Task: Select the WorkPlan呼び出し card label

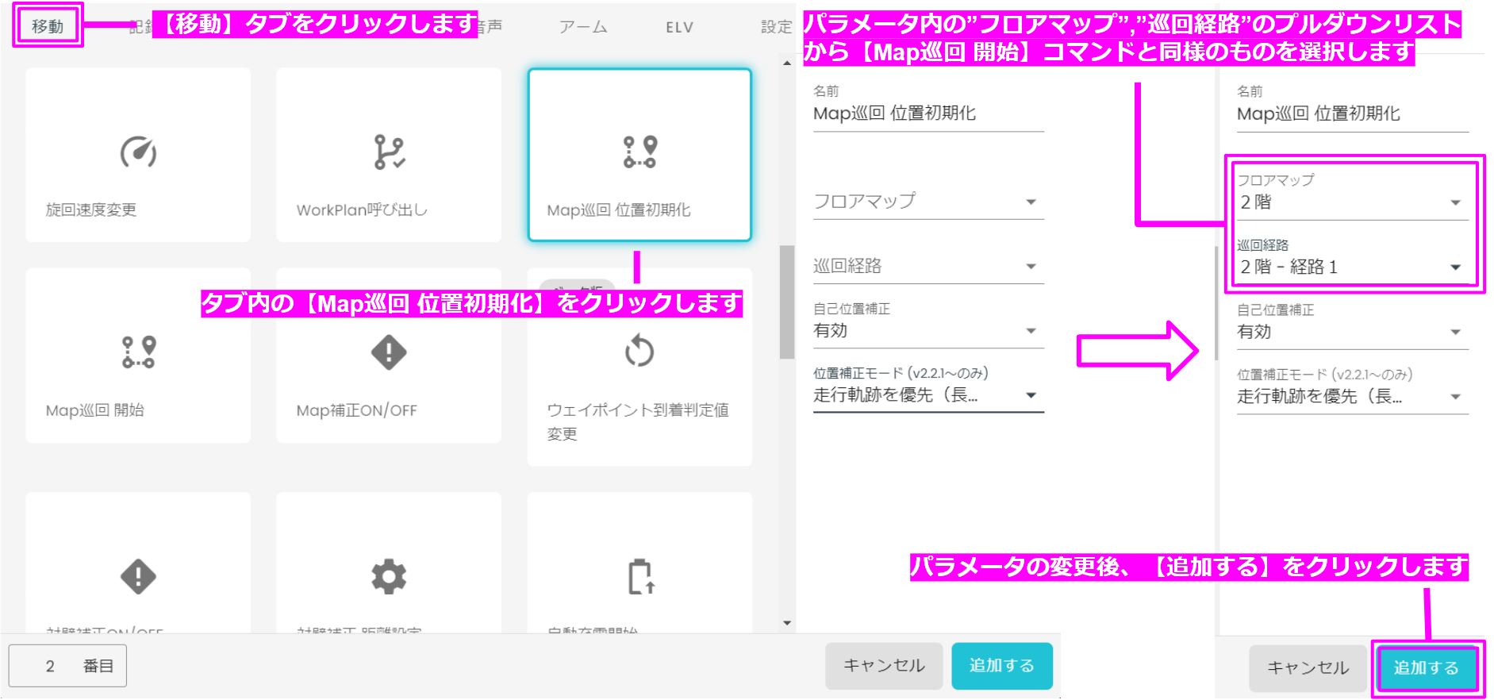Action: (362, 210)
